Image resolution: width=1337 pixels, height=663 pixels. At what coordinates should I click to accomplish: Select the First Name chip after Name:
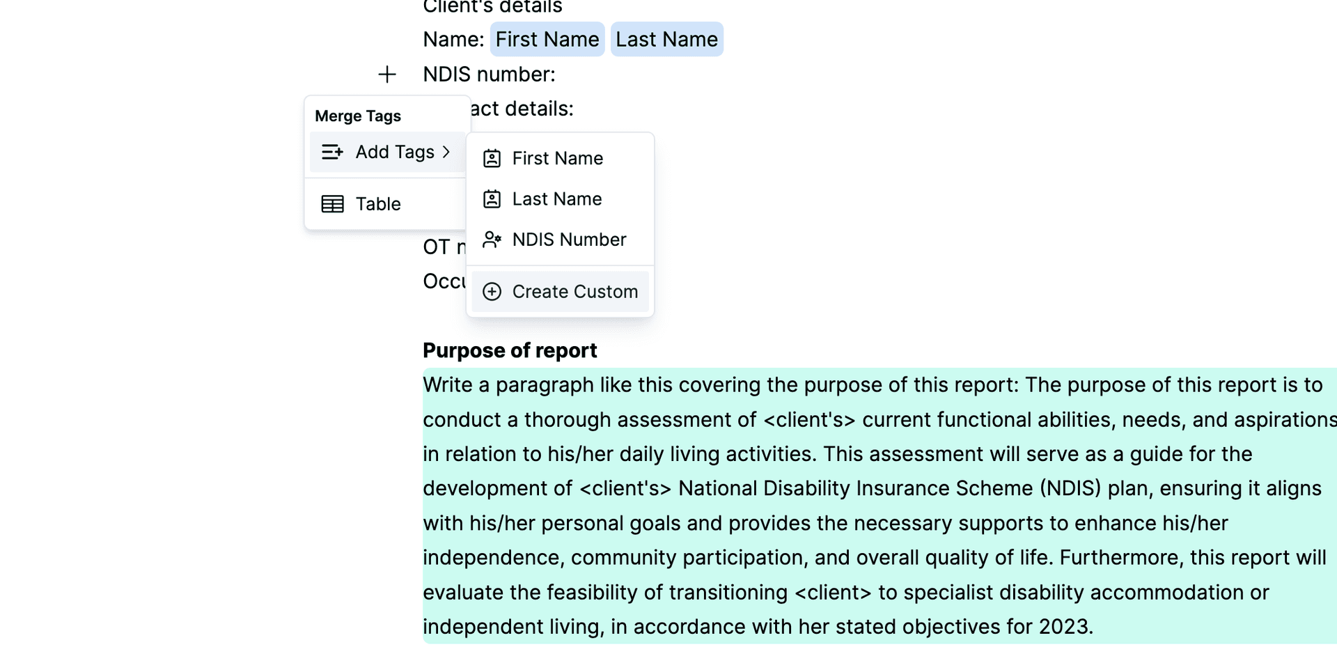547,40
